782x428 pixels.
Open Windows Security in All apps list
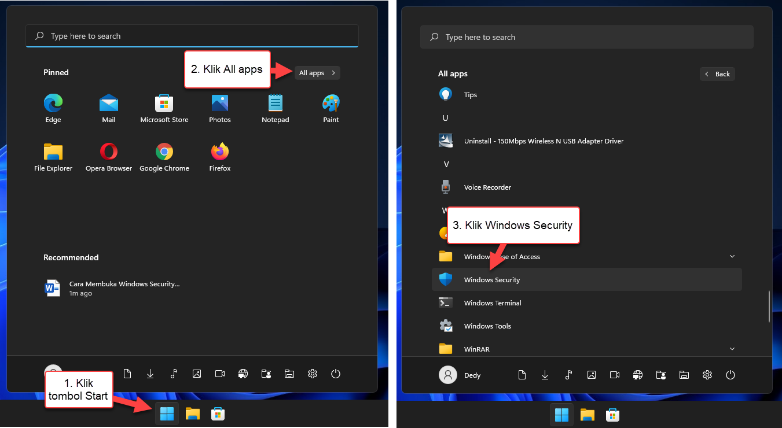tap(587, 279)
